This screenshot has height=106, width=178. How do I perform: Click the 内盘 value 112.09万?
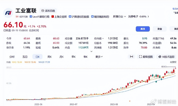83,48
